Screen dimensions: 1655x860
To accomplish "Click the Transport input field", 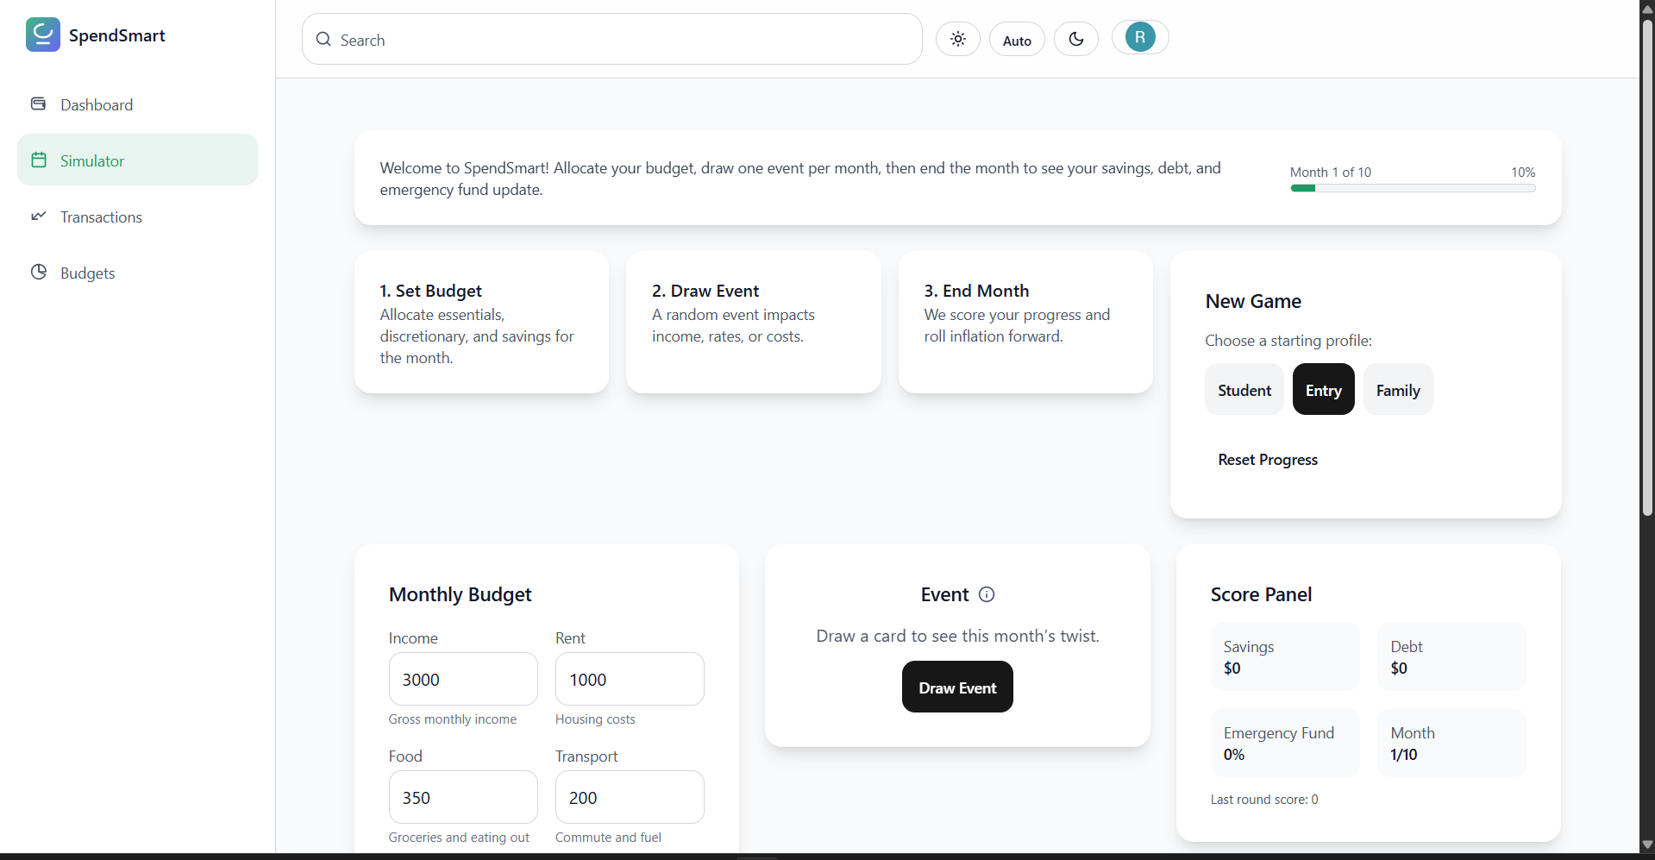I will (x=630, y=797).
